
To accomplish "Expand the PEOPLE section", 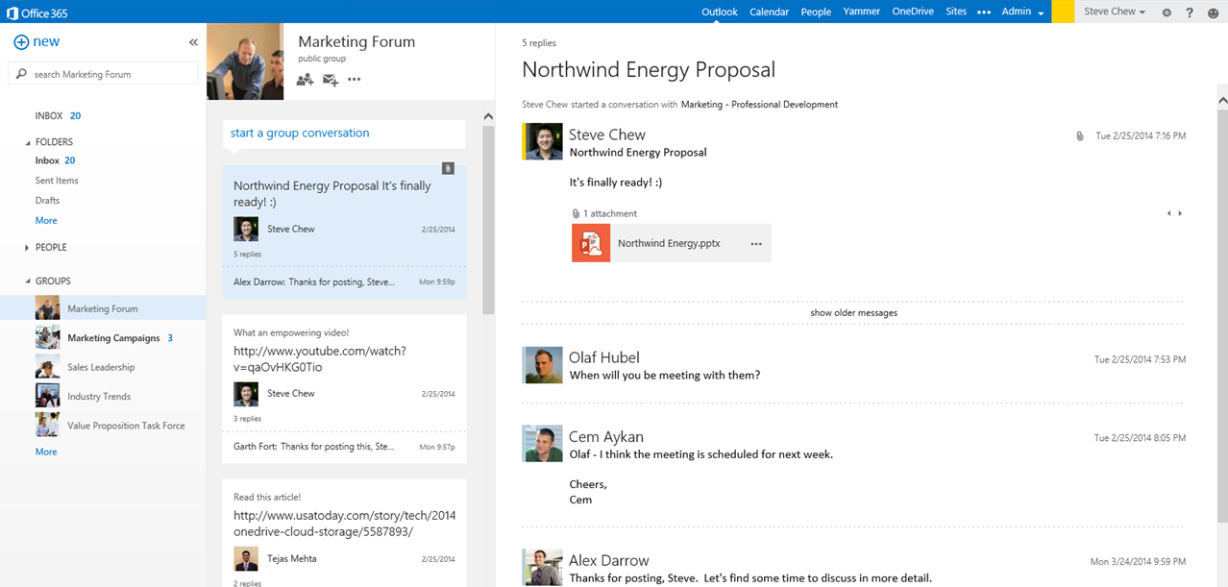I will [27, 248].
